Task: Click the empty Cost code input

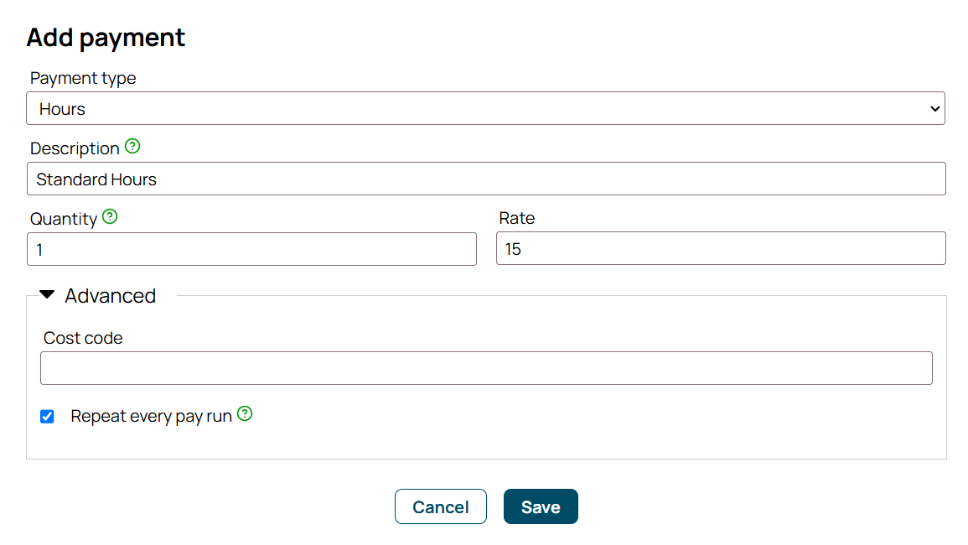Action: [486, 368]
